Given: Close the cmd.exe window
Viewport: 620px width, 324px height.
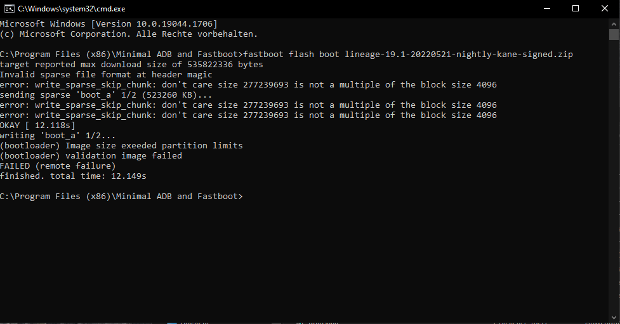Looking at the screenshot, I should tap(605, 8).
